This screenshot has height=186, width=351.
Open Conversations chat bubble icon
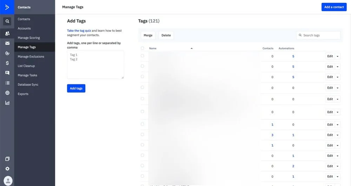pos(7,73)
